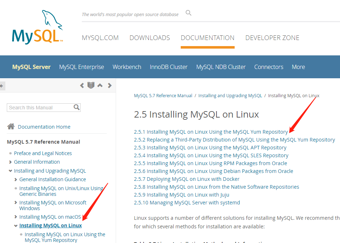
Task: Open 2.5.3 MySQL APT Repository link
Action: click(x=210, y=148)
